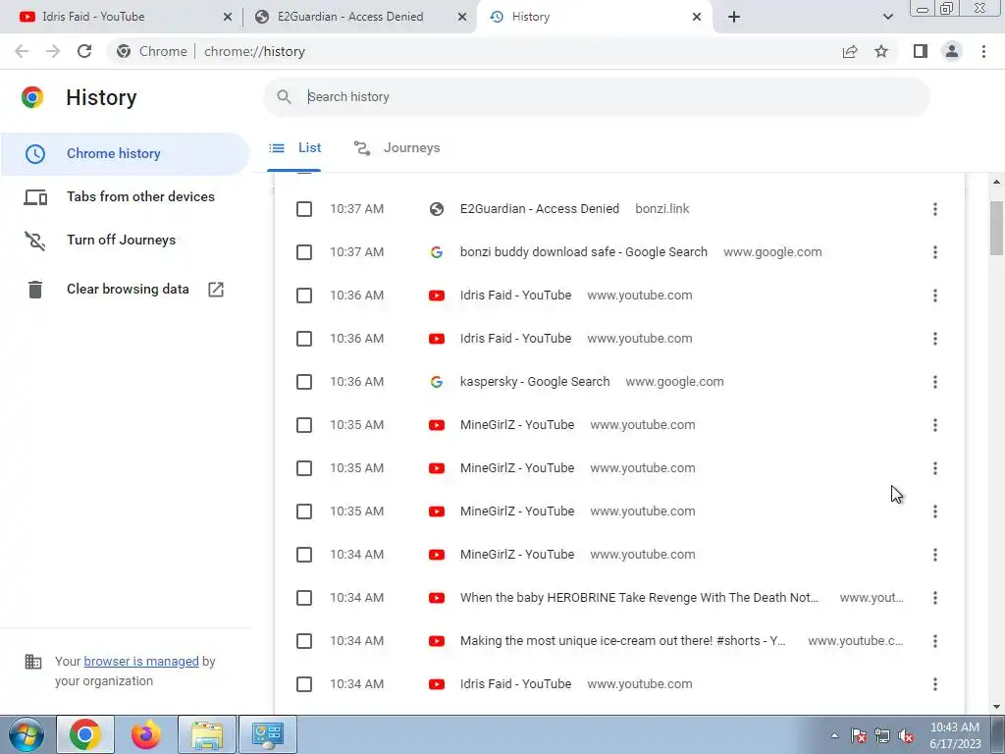Image resolution: width=1005 pixels, height=754 pixels.
Task: Click the scrollbar down arrow on the history list
Action: [996, 707]
